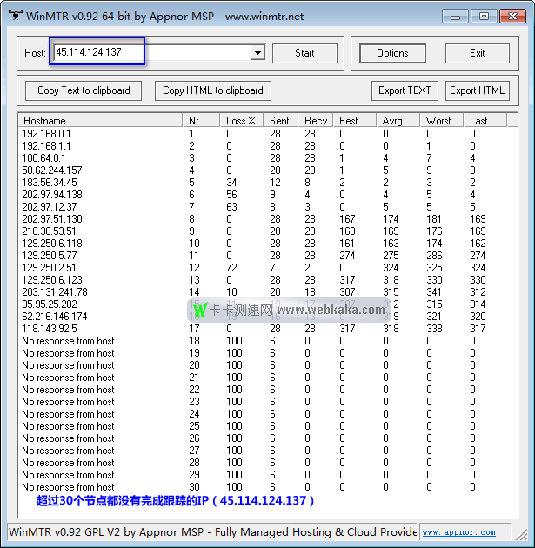Click Export TEXT button
Screen dimensions: 535x548
405,90
